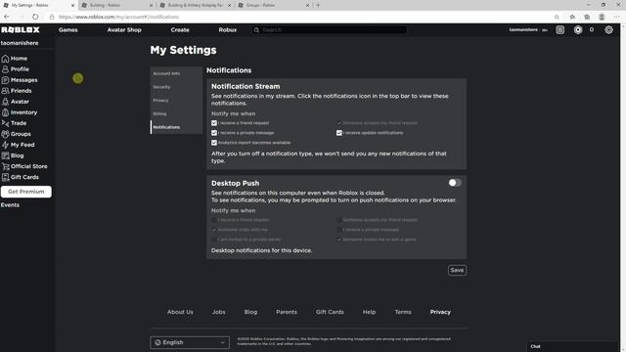Open the Account Info settings tab

(x=166, y=73)
